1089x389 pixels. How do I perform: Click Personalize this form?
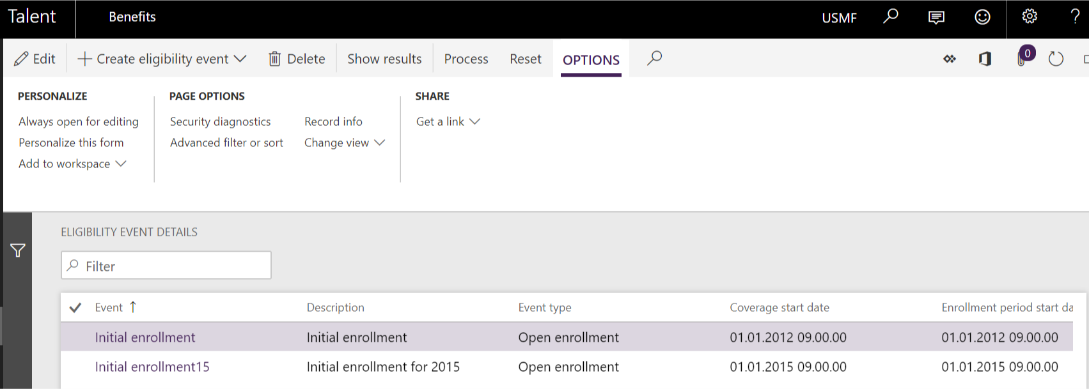[x=71, y=142]
